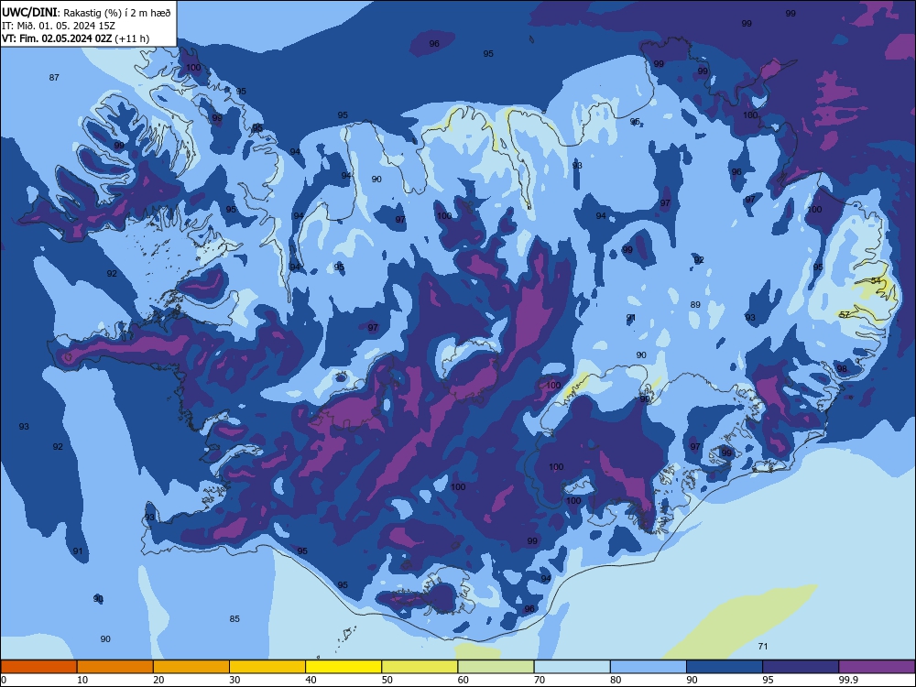Click the 'IT: Mið. 01. 05. 2024 15Z' line

59,26
